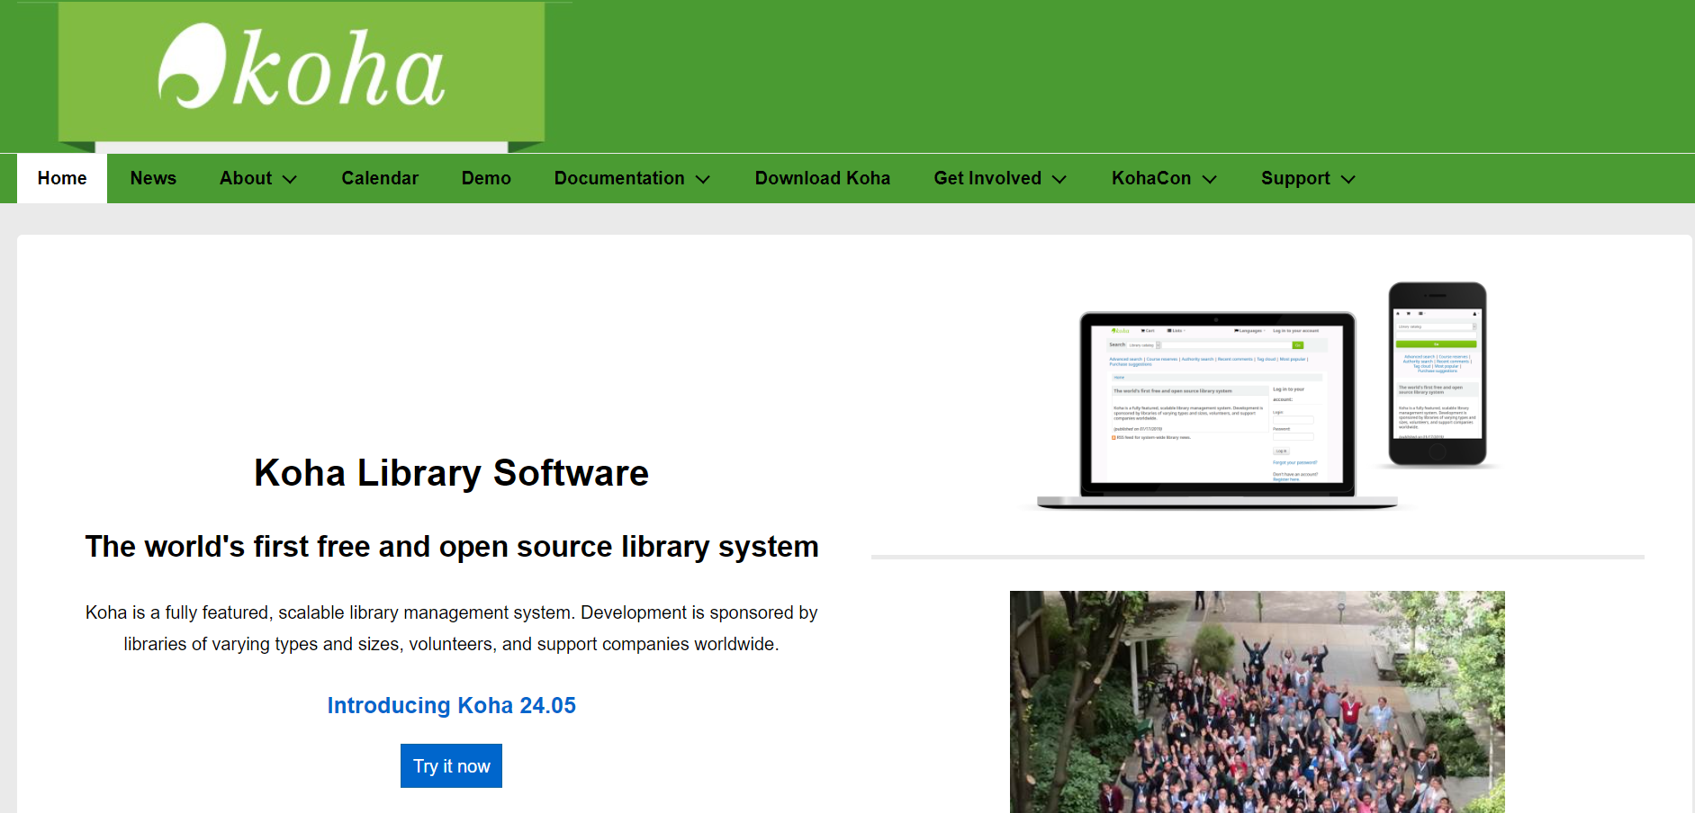
Task: Expand the Support dropdown chevron
Action: [1348, 179]
